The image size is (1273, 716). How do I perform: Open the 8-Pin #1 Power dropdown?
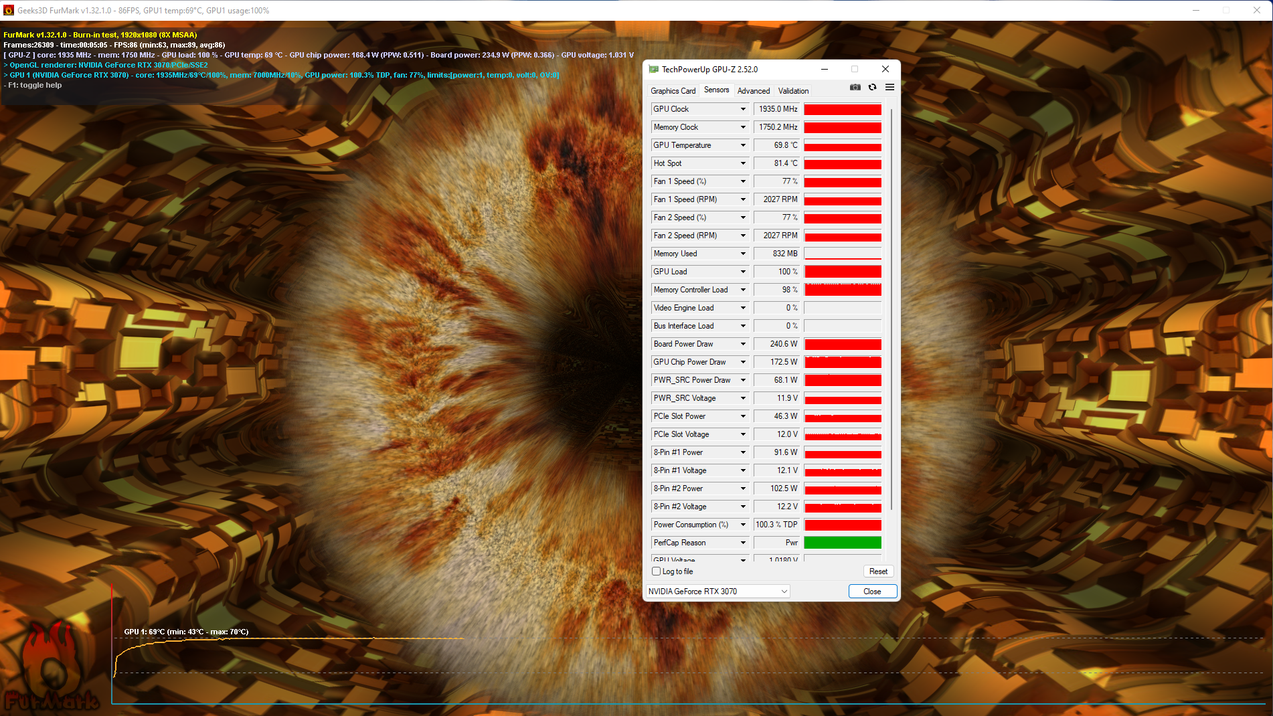[743, 452]
